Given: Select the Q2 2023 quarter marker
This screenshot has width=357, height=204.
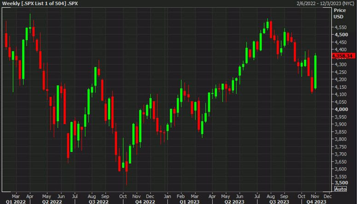Looking at the screenshot, I should pyautogui.click(x=235, y=201).
